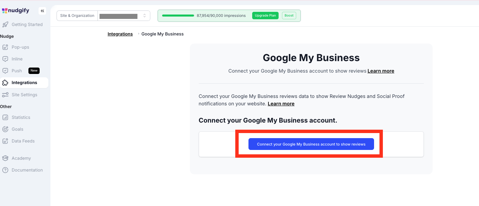Click the Statistics chart icon
The width and height of the screenshot is (479, 206).
pos(5,118)
